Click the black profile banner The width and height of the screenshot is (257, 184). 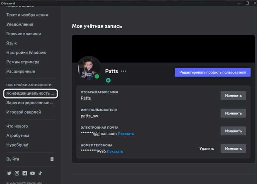pyautogui.click(x=163, y=49)
